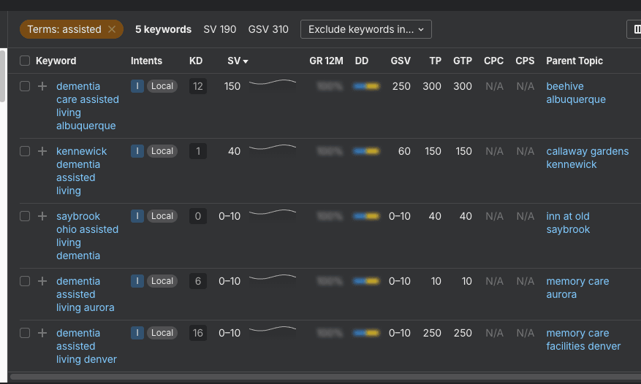
Task: Click plus icon beside dementia assisted living aurora
Action: (x=42, y=281)
